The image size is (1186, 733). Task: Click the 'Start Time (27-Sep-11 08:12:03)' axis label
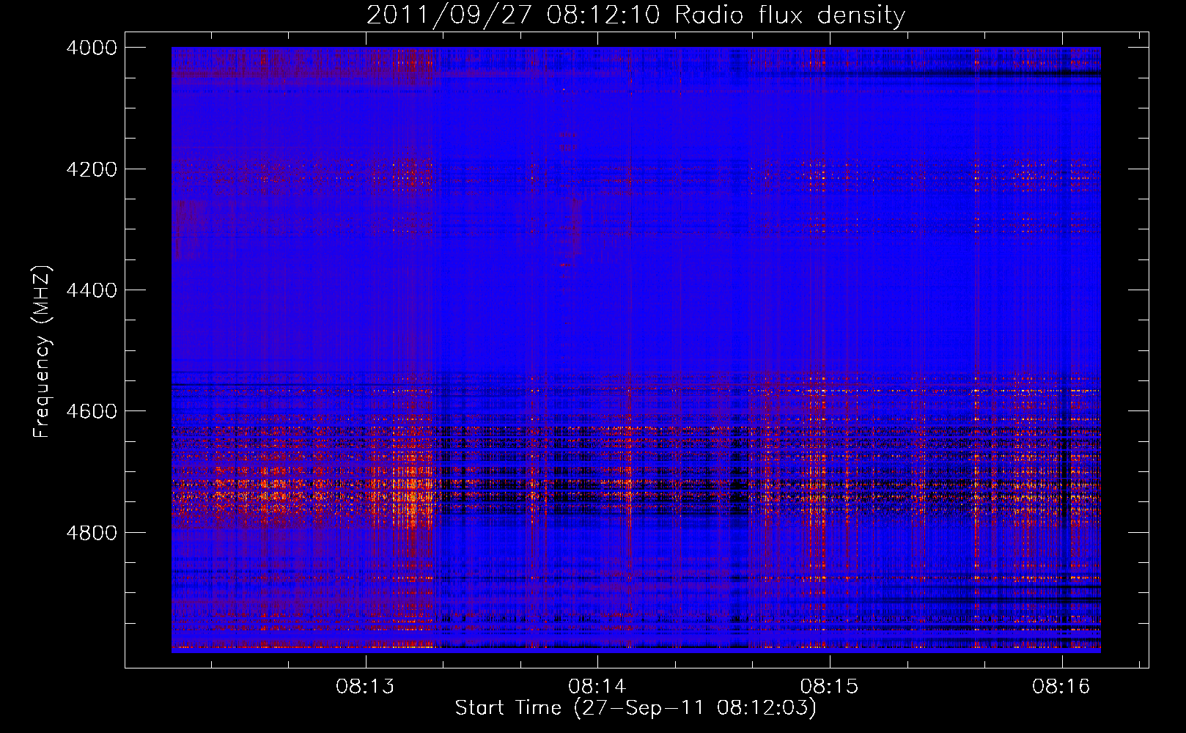click(636, 708)
